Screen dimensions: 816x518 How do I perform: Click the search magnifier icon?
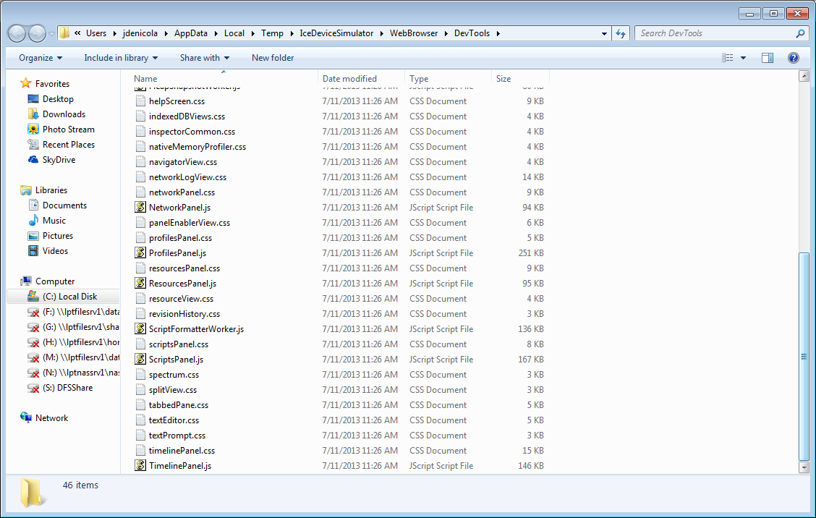coord(800,33)
